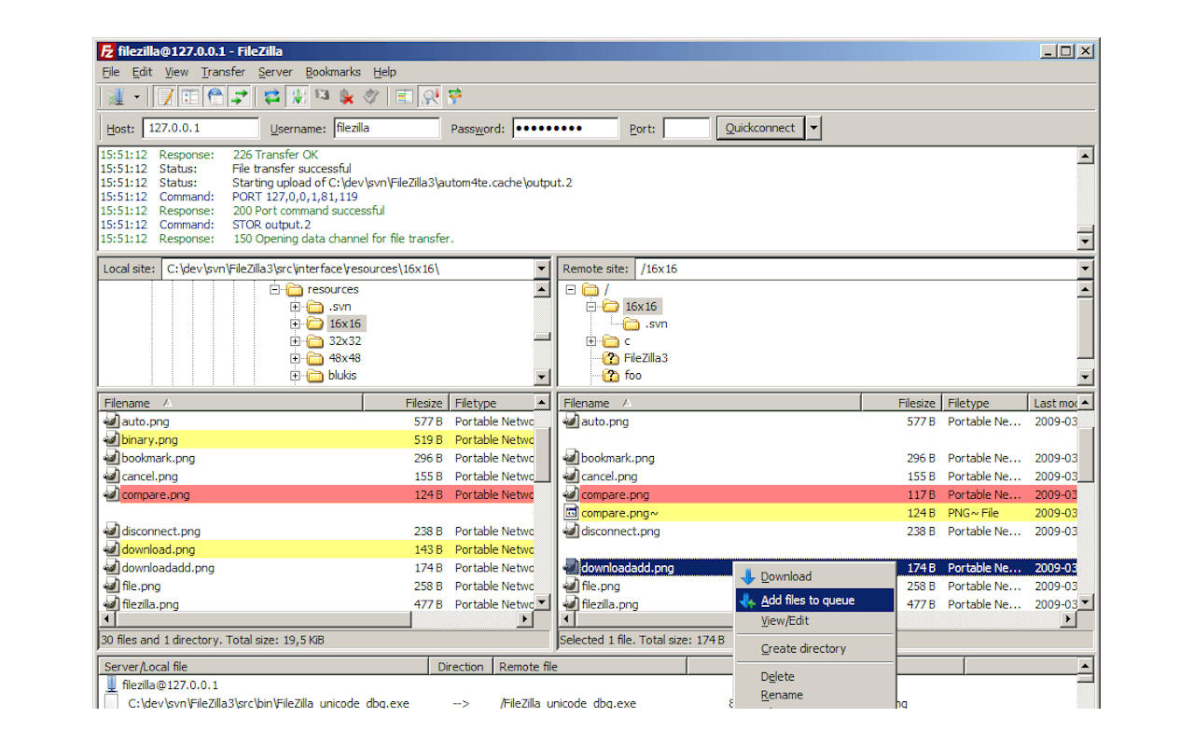Click the message log scroll-down arrow
Screen dimensions: 1194x746
(x=1085, y=242)
